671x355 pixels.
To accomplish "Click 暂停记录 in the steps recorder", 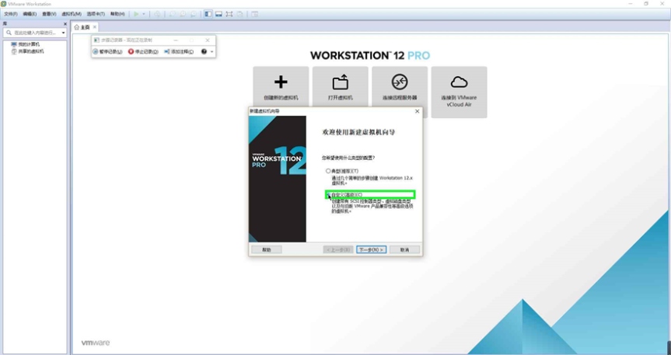I will [107, 52].
